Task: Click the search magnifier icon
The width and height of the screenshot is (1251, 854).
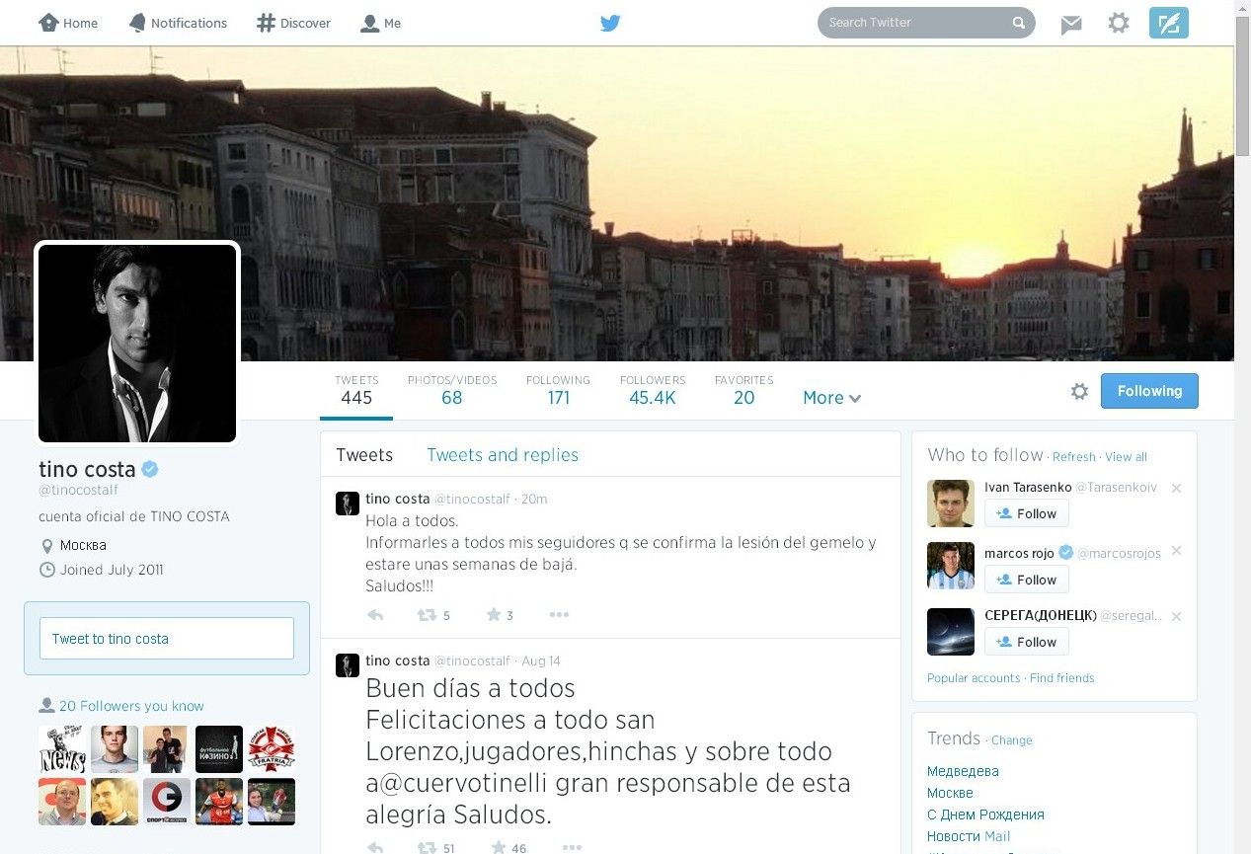Action: [x=1018, y=23]
